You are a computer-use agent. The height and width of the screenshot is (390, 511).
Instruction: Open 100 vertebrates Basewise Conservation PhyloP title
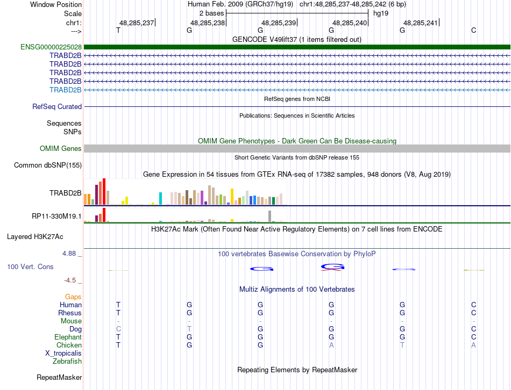297,254
